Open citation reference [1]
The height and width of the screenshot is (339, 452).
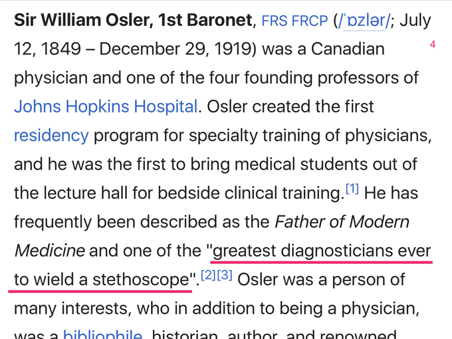(x=352, y=189)
